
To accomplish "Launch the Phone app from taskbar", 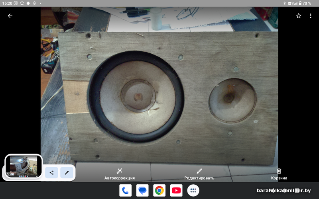I will point(125,191).
